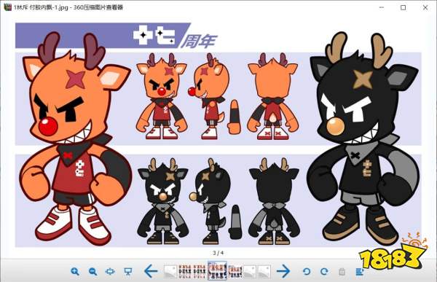
Task: Click the zoom in magnifier icon
Action: coord(75,271)
